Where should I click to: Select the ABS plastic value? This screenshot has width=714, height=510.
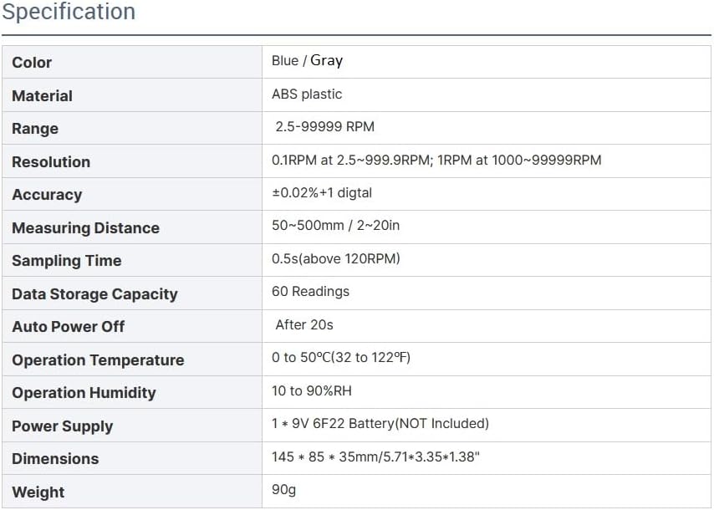pyautogui.click(x=307, y=94)
